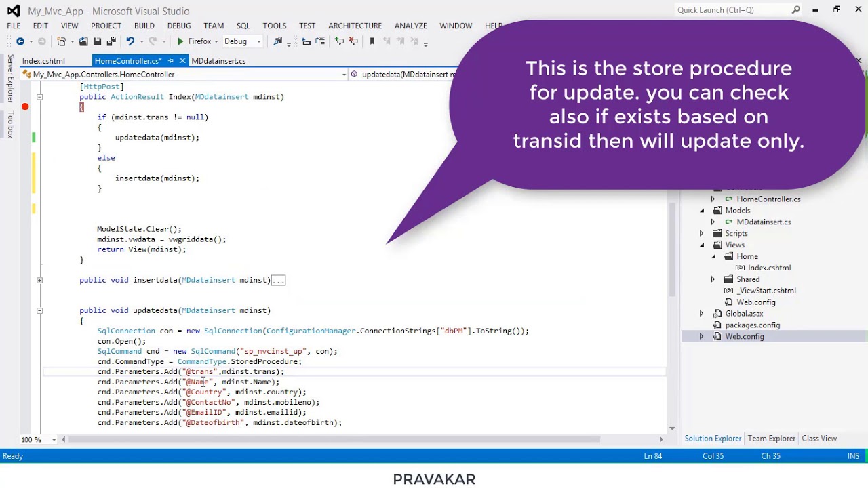868x488 pixels.
Task: Collapse the updatedata method outlining region
Action: coord(39,310)
